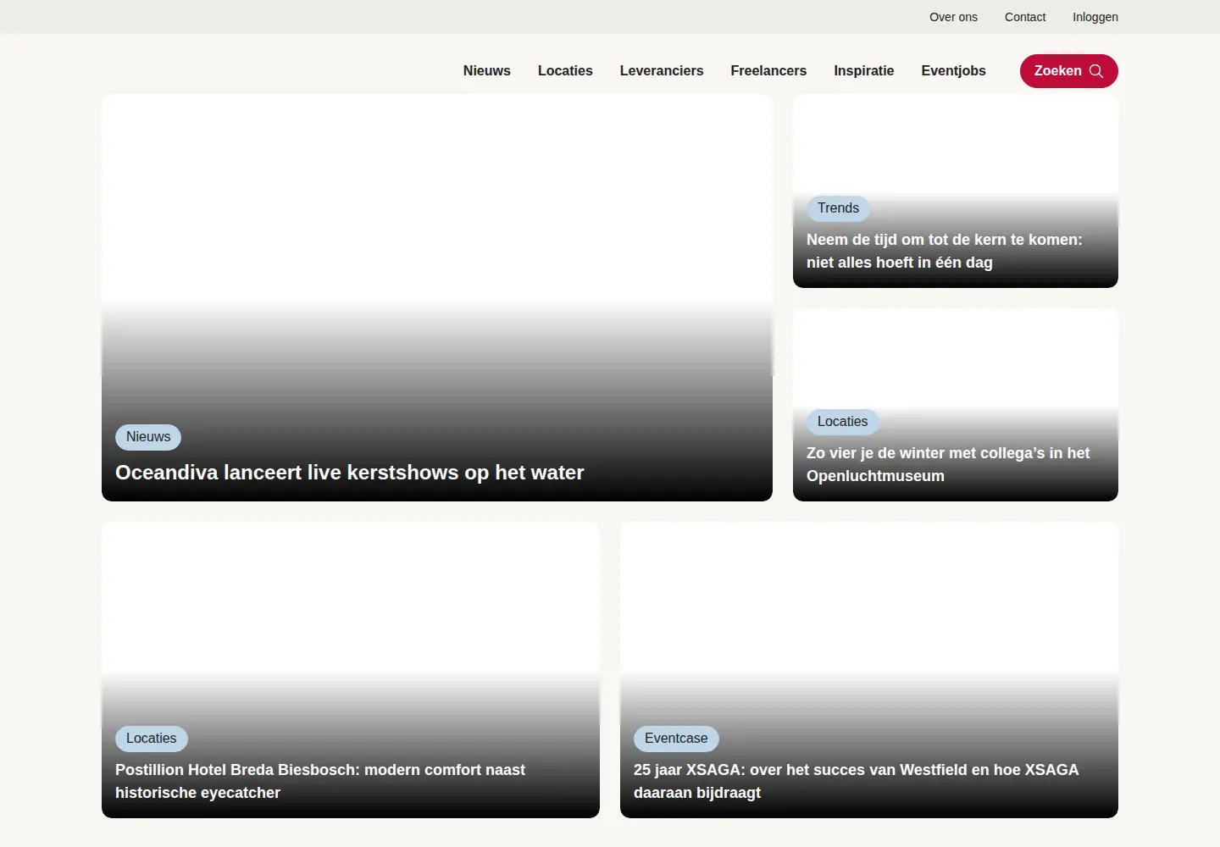Click the Contact link in top bar
1220x847 pixels.
tap(1025, 17)
